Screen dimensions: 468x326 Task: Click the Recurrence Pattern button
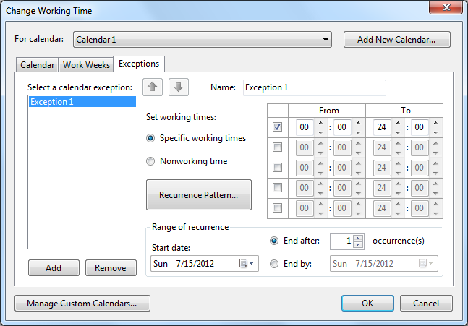pos(199,195)
